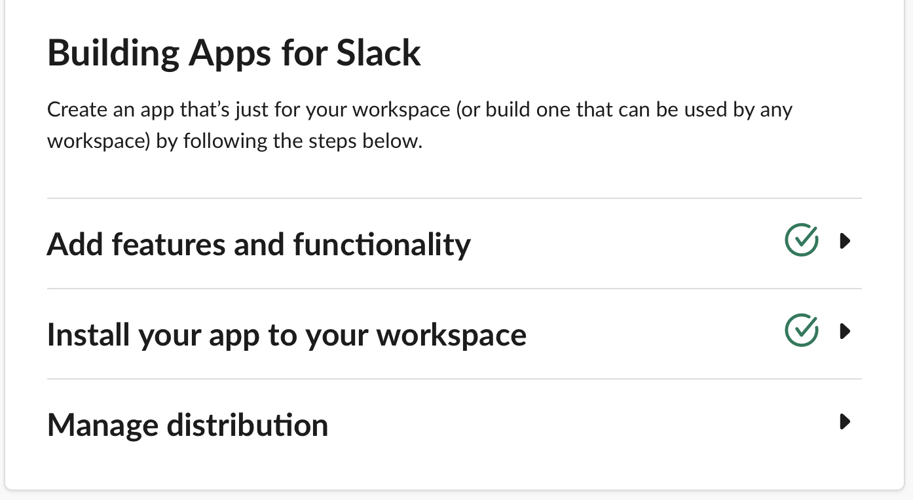Click the description paragraph about creating an app
This screenshot has height=500, width=913.
pyautogui.click(x=420, y=125)
